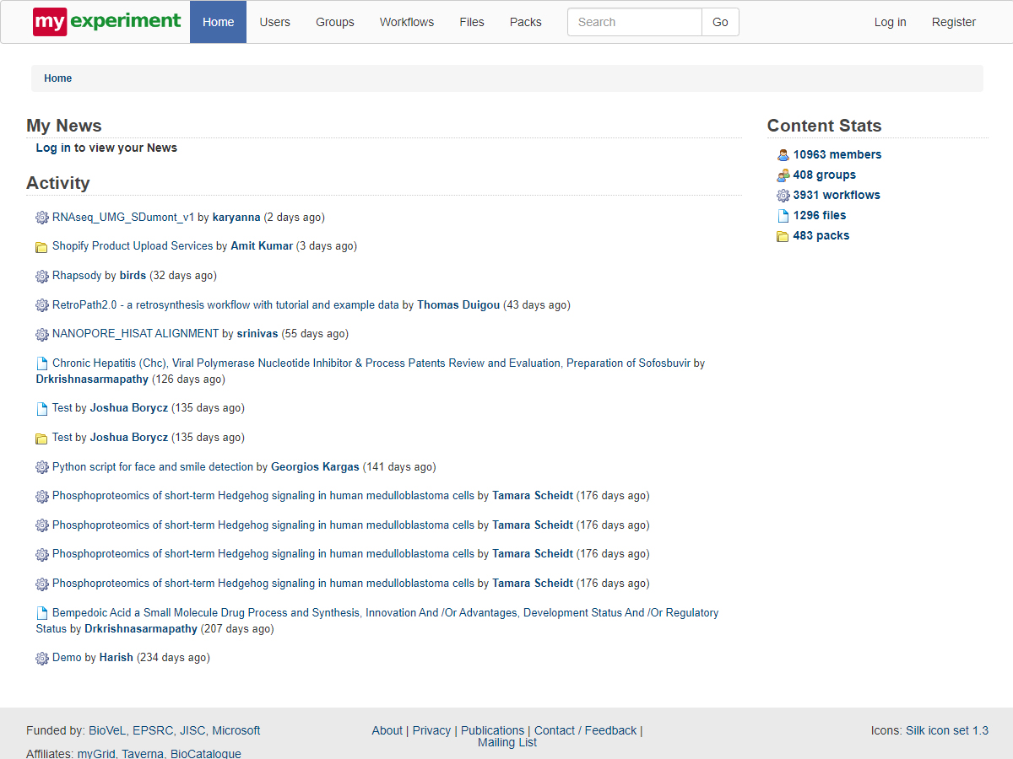Focus the Search input field

pyautogui.click(x=634, y=22)
